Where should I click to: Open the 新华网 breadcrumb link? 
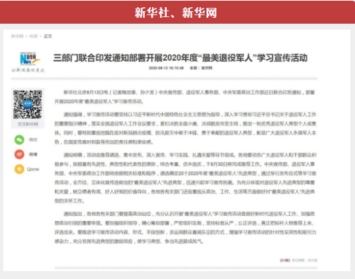(x=17, y=36)
